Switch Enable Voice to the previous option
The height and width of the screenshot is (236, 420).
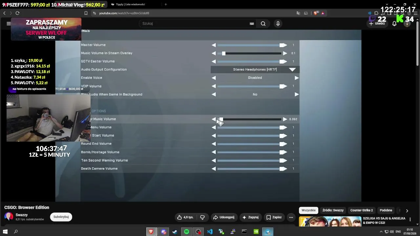pos(214,78)
